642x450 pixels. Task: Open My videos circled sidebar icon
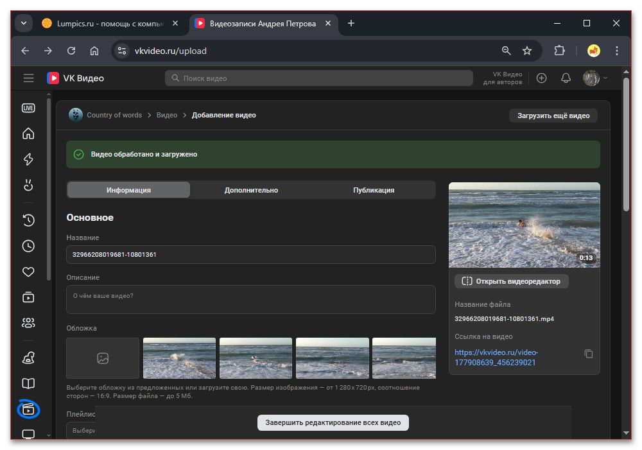(28, 409)
